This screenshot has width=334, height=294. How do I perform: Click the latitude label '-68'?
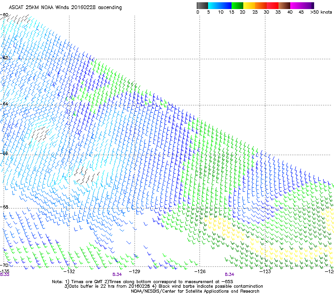pos(4,207)
